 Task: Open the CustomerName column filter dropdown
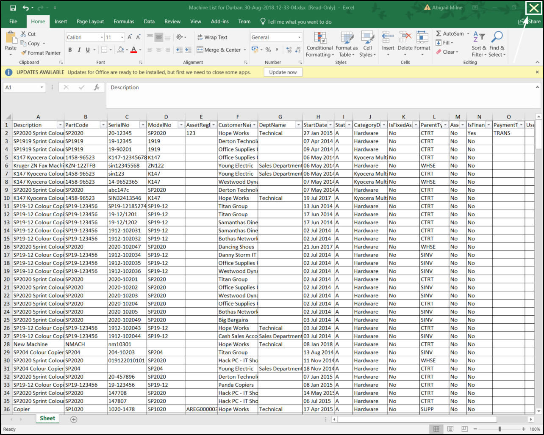254,125
